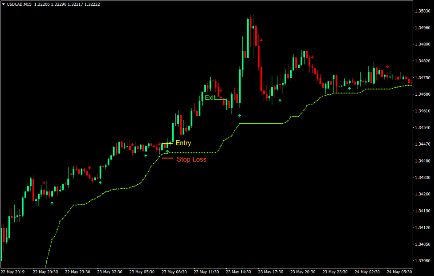Click the red sell arrow above the highest peak
Screen dimensions: 435x276
261,40
